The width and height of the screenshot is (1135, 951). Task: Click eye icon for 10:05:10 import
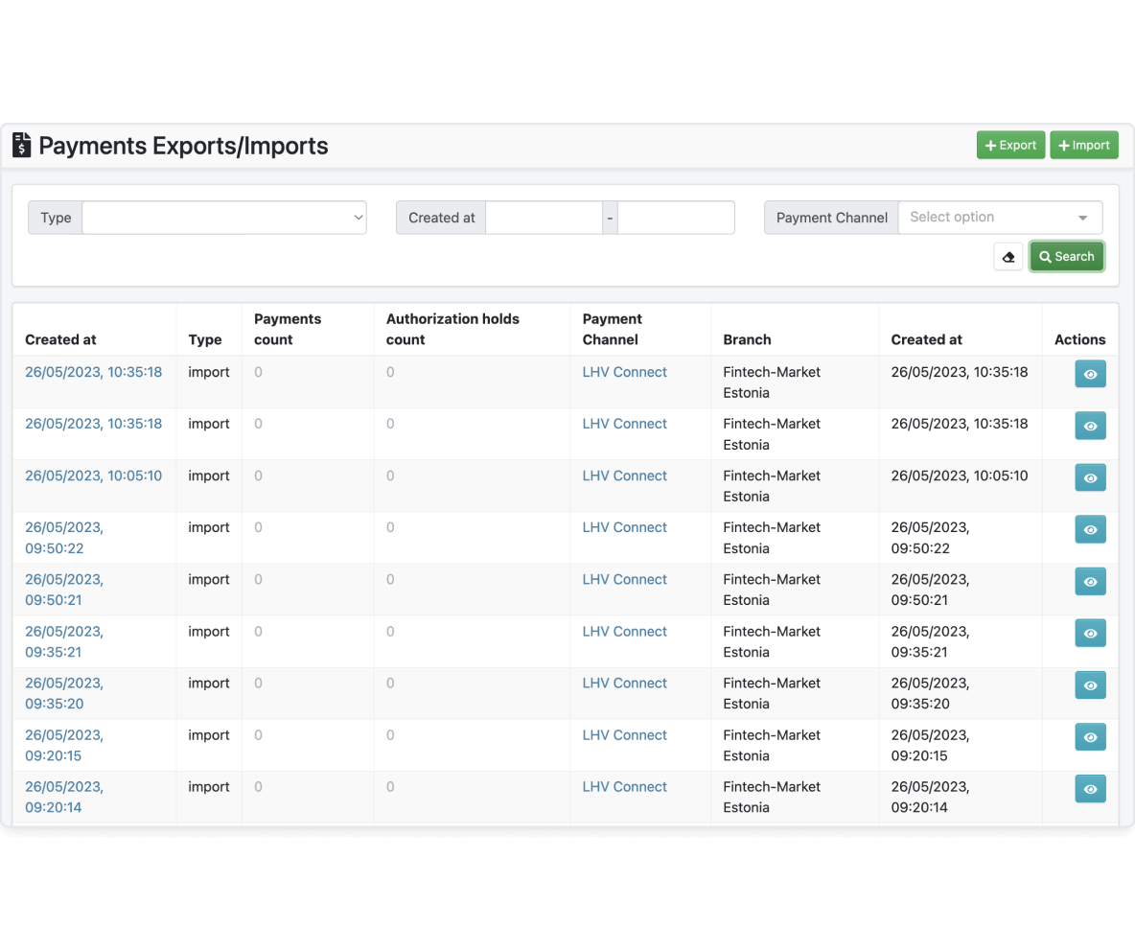click(x=1090, y=477)
